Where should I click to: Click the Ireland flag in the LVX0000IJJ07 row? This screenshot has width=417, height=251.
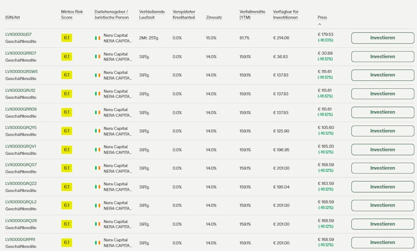(97, 38)
